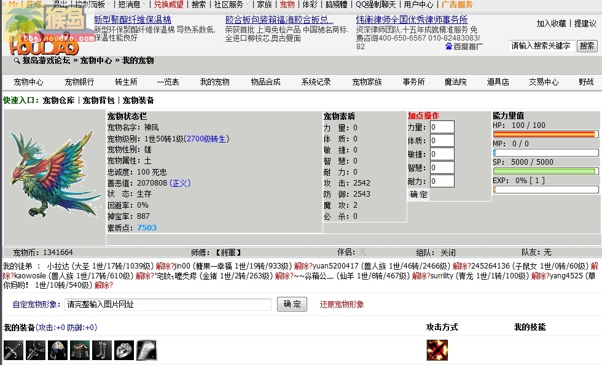Click the equipped sword weapon icon

pyautogui.click(x=14, y=350)
